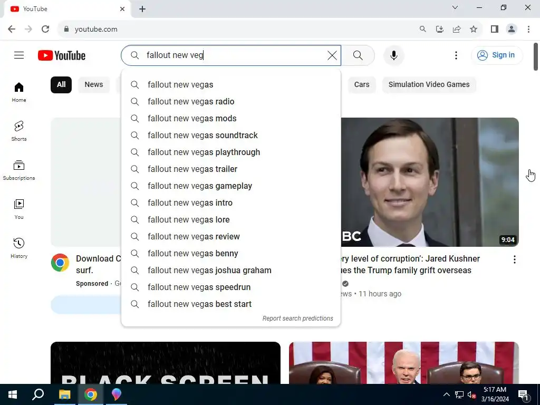Viewport: 540px width, 405px height.
Task: Select the All filter chip
Action: coord(61,85)
